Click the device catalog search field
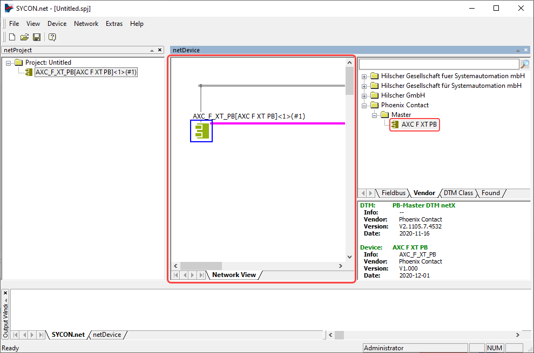Viewport: 534px width, 353px height. tap(439, 64)
